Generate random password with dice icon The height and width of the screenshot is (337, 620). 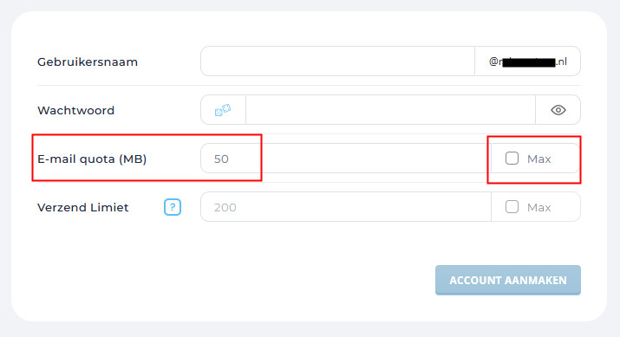click(x=223, y=110)
